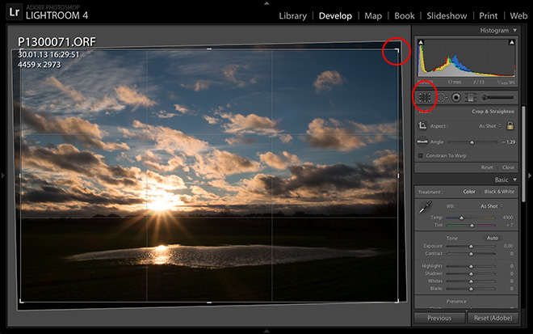Switch to the Library module
Viewport: 533px width, 334px height.
click(x=292, y=16)
